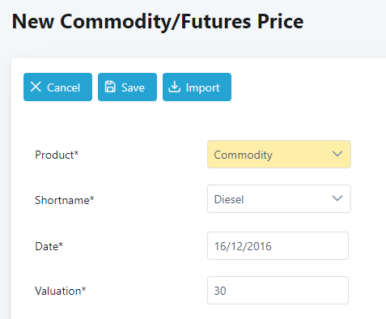The width and height of the screenshot is (386, 319).
Task: Click the Valuation* field label
Action: pos(61,291)
